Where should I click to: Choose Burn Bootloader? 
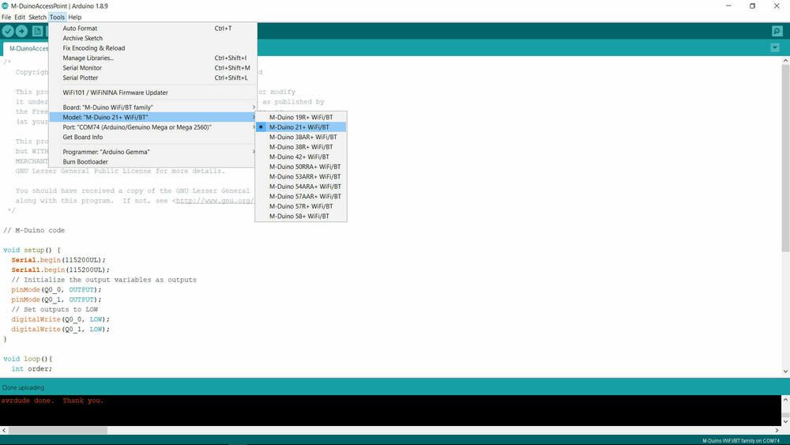click(x=152, y=162)
